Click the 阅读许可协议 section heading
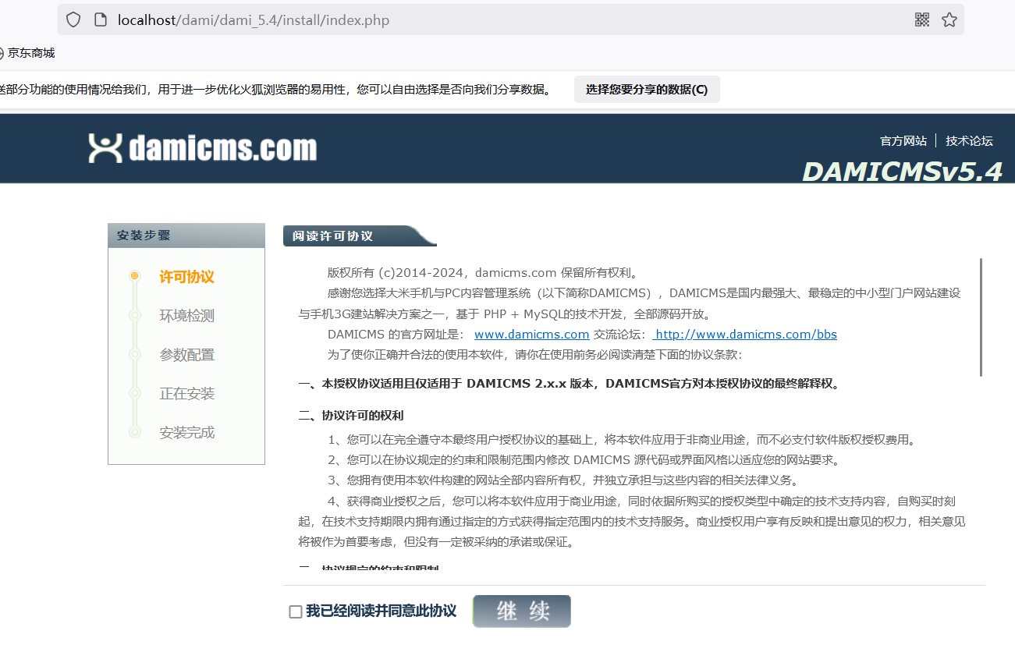Image resolution: width=1015 pixels, height=645 pixels. [x=333, y=236]
